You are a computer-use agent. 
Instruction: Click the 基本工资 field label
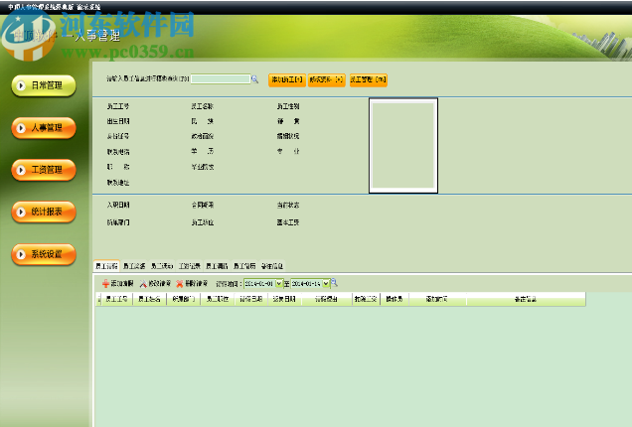288,222
